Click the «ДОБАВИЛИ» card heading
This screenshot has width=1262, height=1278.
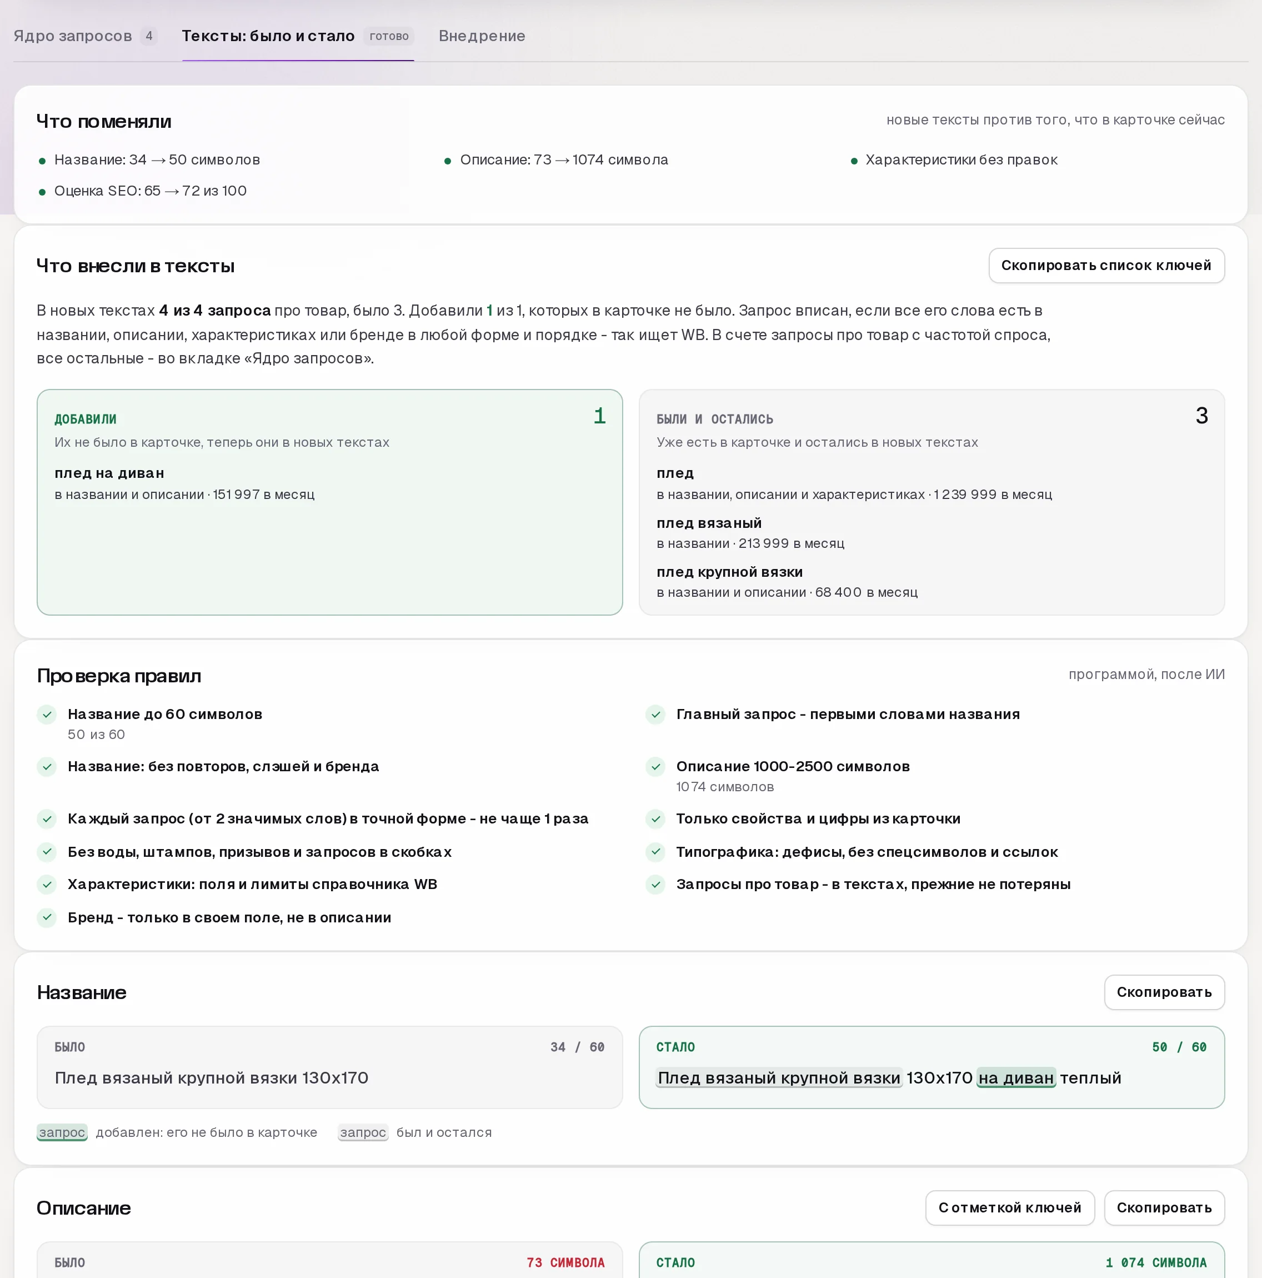[86, 419]
